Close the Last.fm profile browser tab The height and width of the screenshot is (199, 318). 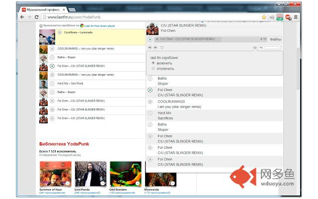tap(64, 9)
